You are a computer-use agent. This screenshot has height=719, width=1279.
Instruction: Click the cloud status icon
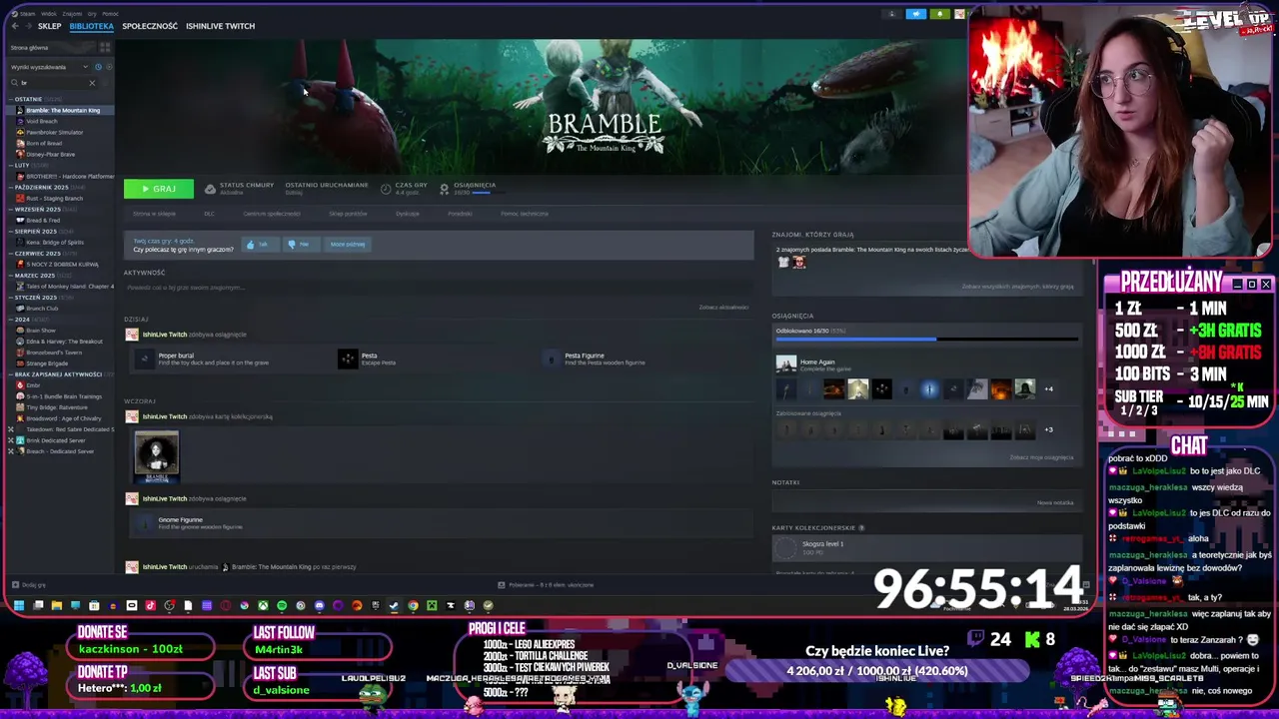tap(210, 188)
